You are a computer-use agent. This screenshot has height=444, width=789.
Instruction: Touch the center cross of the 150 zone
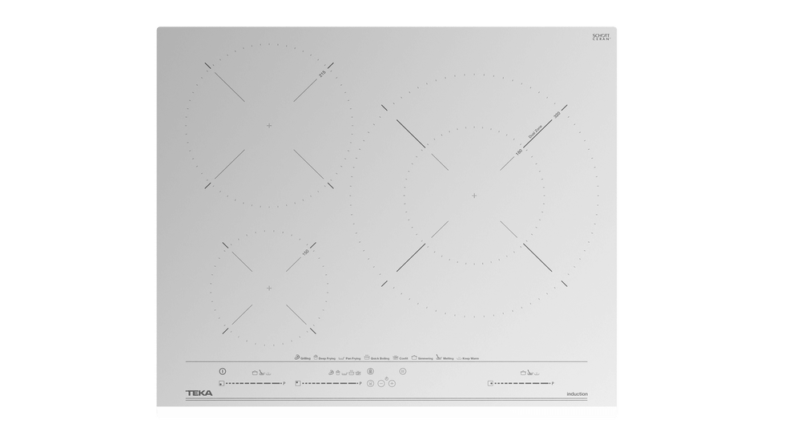269,288
